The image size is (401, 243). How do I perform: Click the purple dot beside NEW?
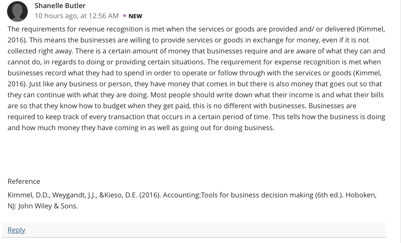point(124,16)
